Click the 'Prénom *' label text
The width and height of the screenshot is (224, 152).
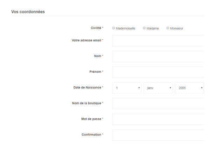[96, 72]
